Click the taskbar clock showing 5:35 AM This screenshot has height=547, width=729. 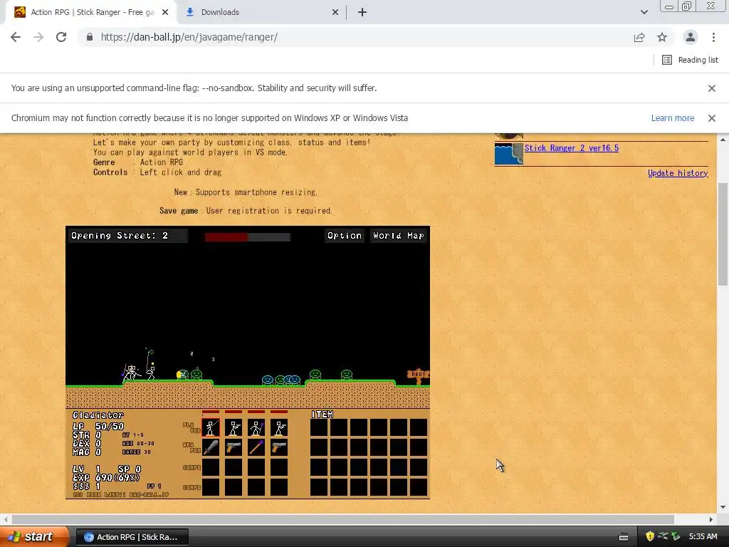click(x=703, y=536)
